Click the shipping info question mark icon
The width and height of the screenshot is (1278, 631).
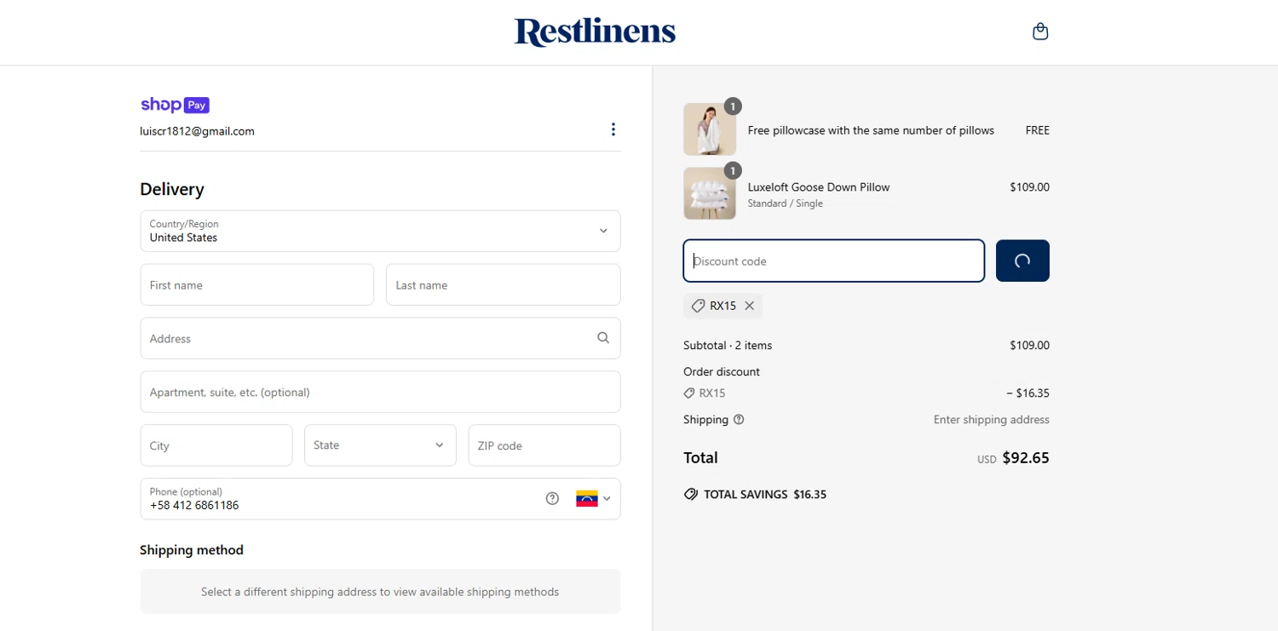(x=739, y=420)
